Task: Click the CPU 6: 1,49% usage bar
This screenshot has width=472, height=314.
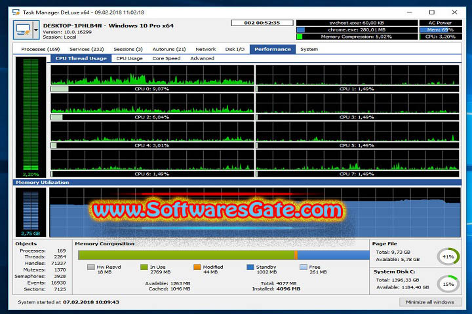Action: (152, 174)
